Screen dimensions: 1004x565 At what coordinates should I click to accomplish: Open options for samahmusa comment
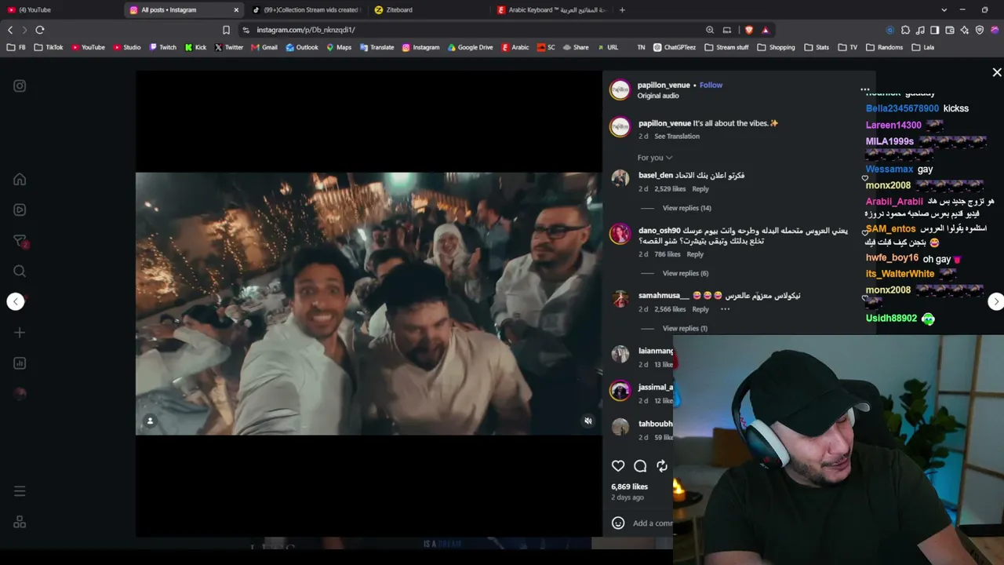click(725, 309)
